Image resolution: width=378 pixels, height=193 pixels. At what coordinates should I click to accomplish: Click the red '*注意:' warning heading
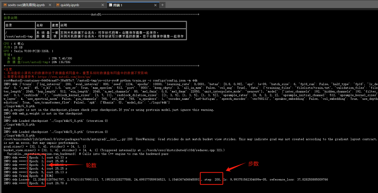[x=9, y=69]
